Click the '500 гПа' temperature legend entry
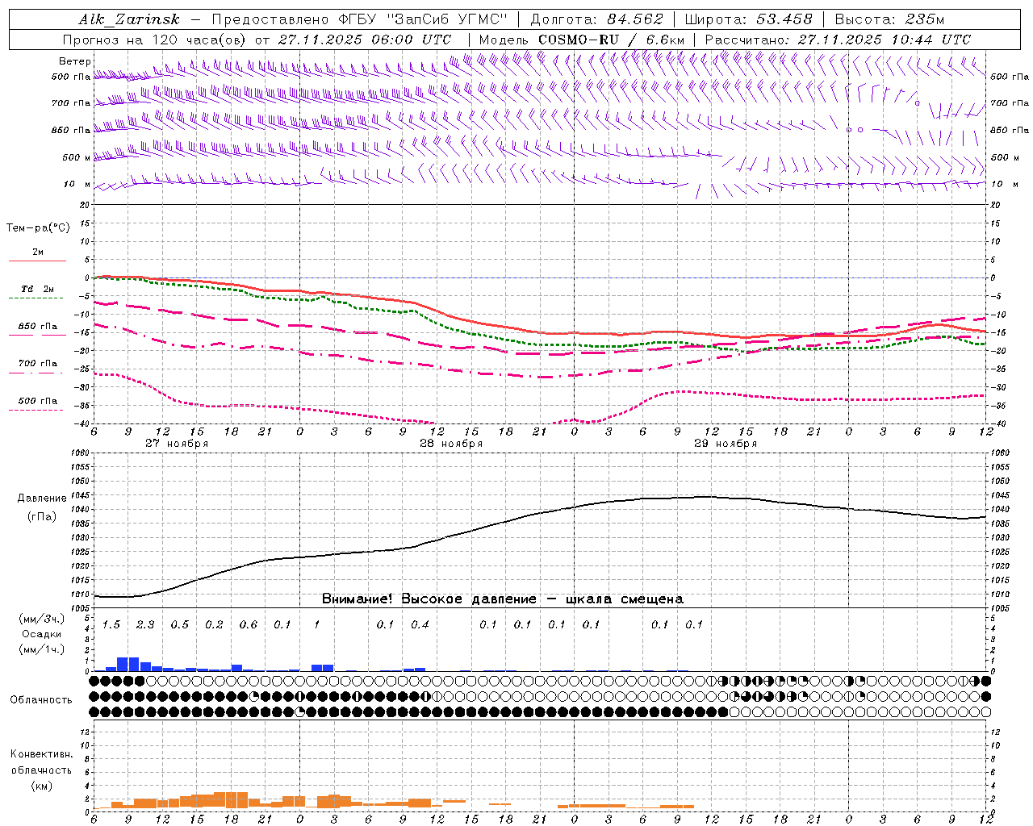The image size is (1033, 826). pos(38,401)
